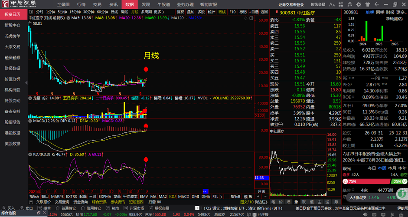Open the 交易 menu tab
This screenshot has height=217, width=408.
(97, 4)
